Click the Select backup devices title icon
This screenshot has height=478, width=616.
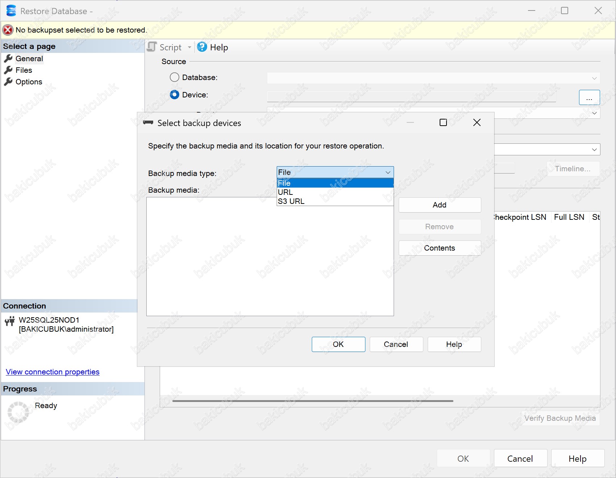click(x=148, y=123)
